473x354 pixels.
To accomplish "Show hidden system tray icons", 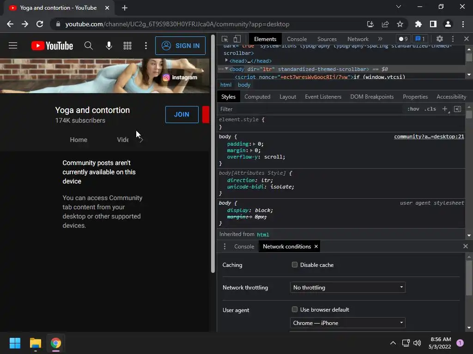I will click(x=393, y=343).
